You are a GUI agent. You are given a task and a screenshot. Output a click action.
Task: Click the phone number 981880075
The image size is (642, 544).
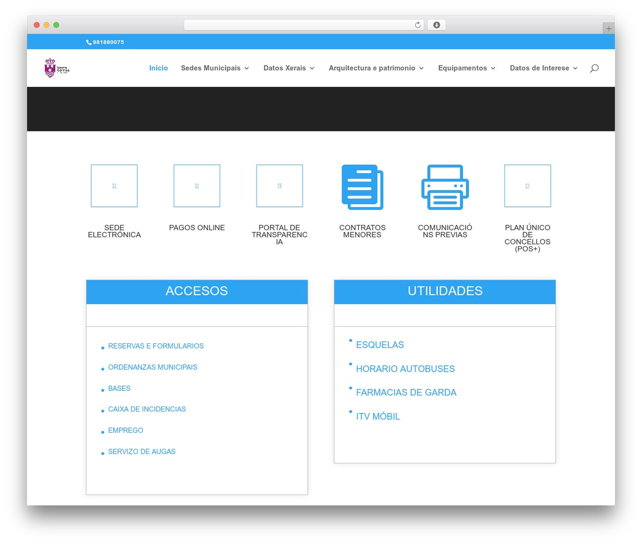pyautogui.click(x=108, y=42)
